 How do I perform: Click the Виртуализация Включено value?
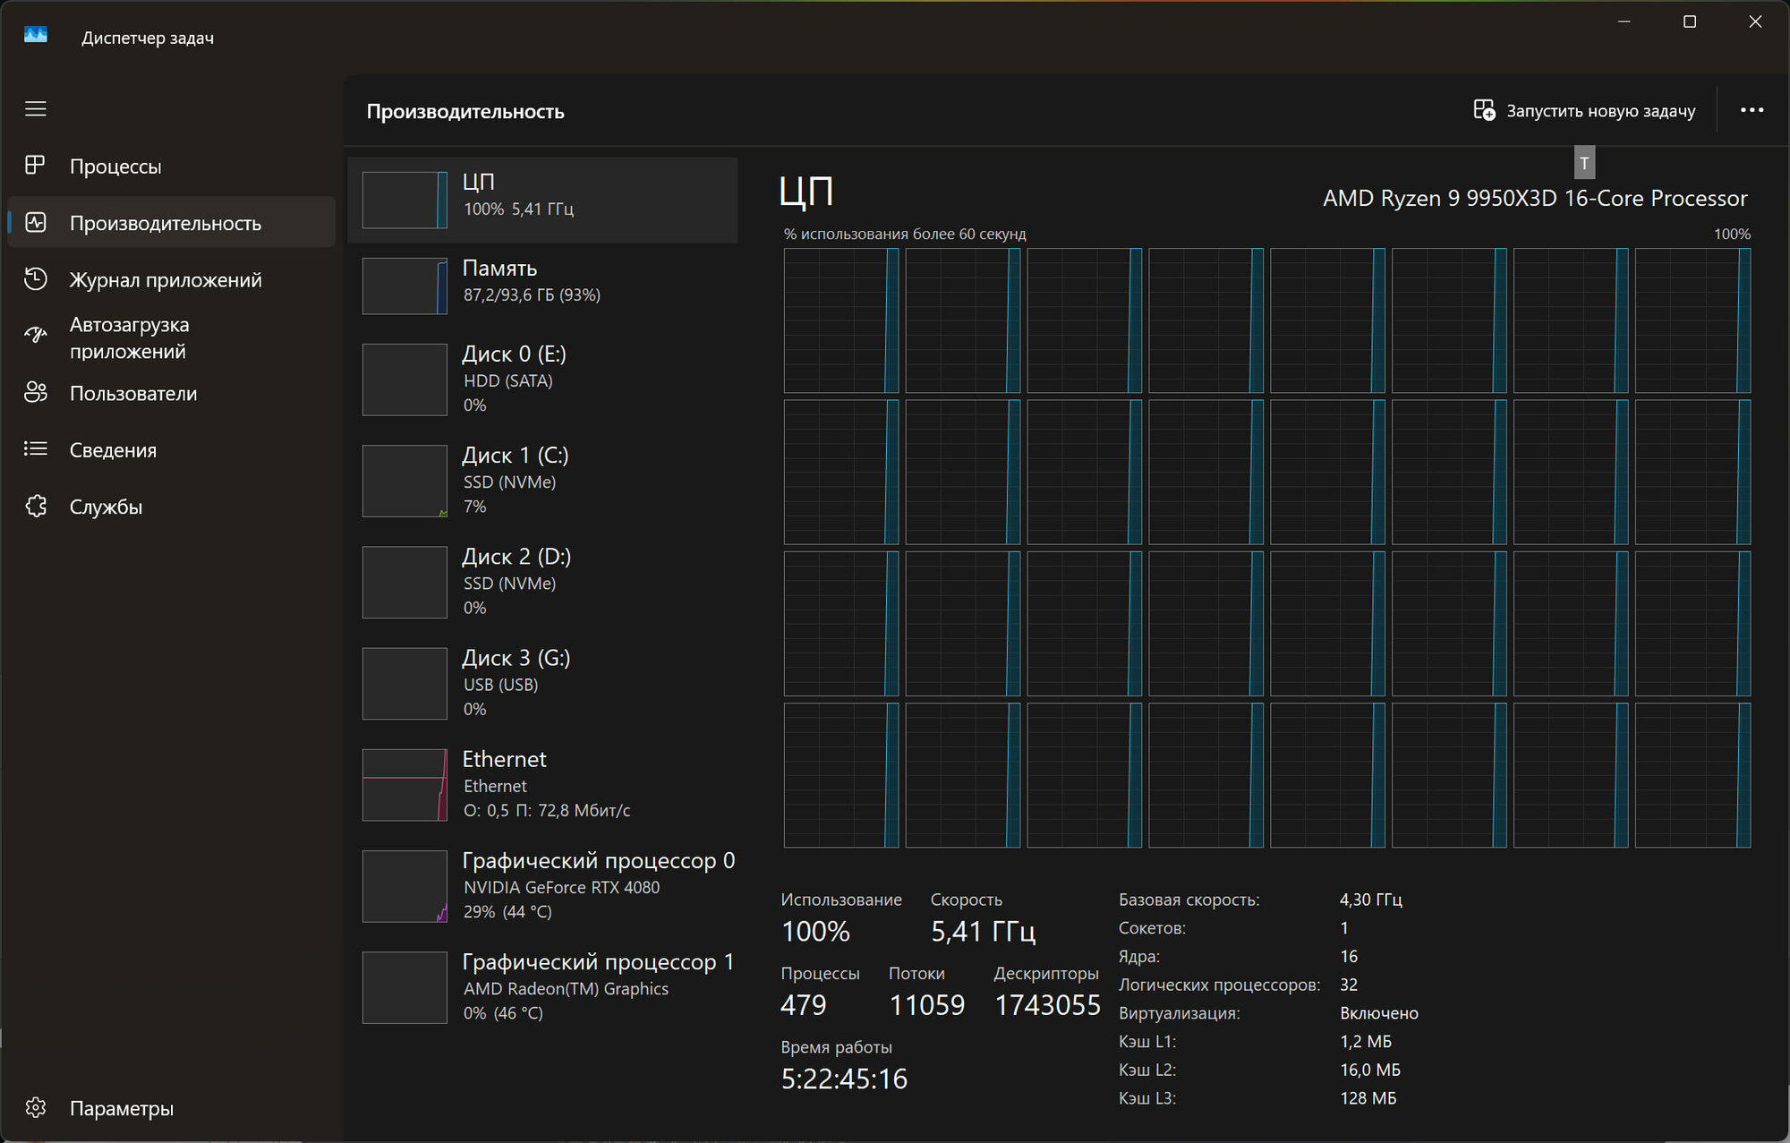(x=1378, y=1013)
